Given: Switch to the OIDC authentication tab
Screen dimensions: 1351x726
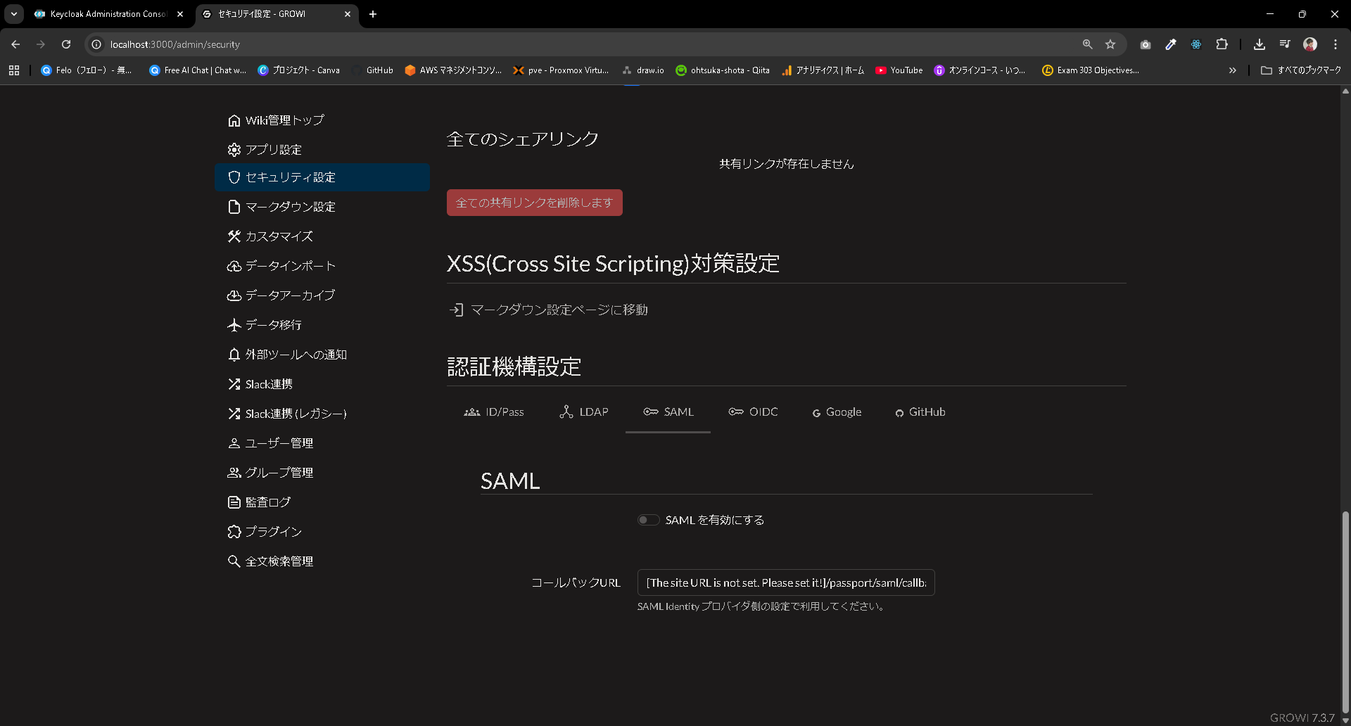Looking at the screenshot, I should [x=754, y=412].
